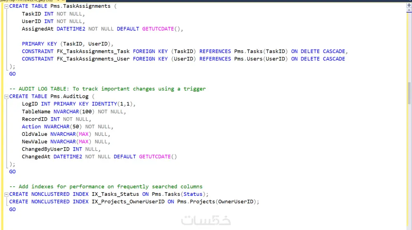Collapse the IX_Tasks_Status index statement outline
Screen dimensions: 412x230
[x=6, y=195]
